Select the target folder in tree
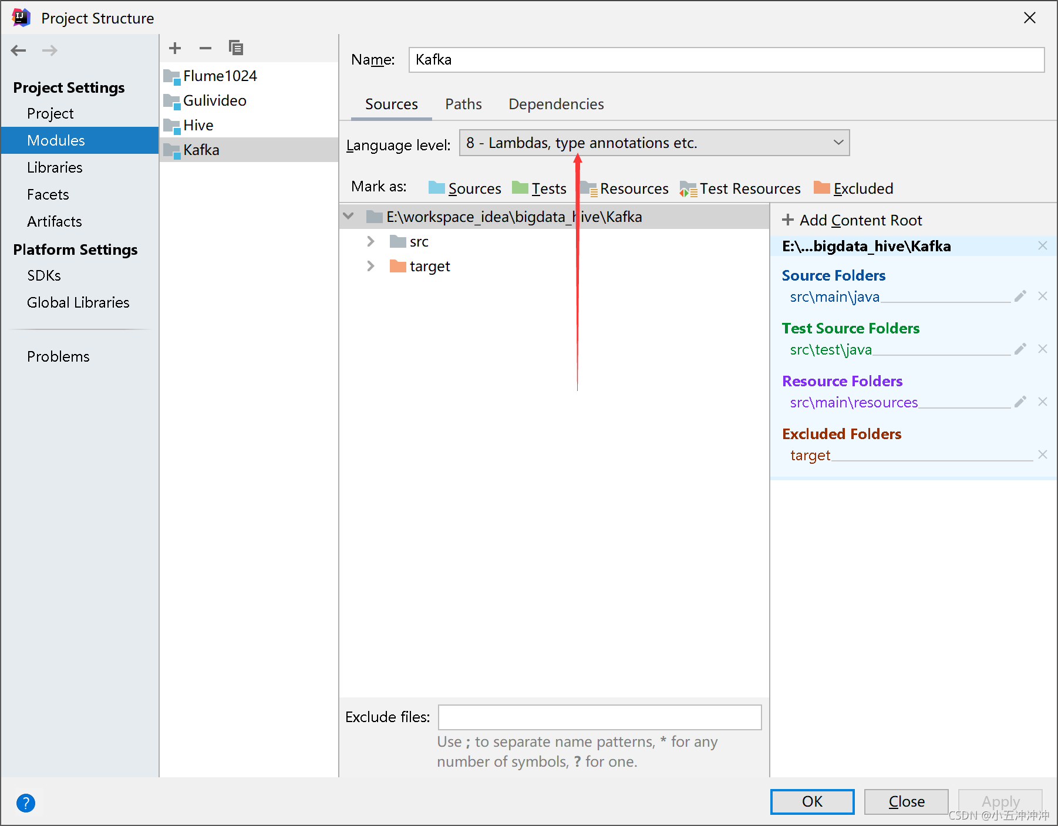Screen dimensions: 1058x826 click(420, 266)
